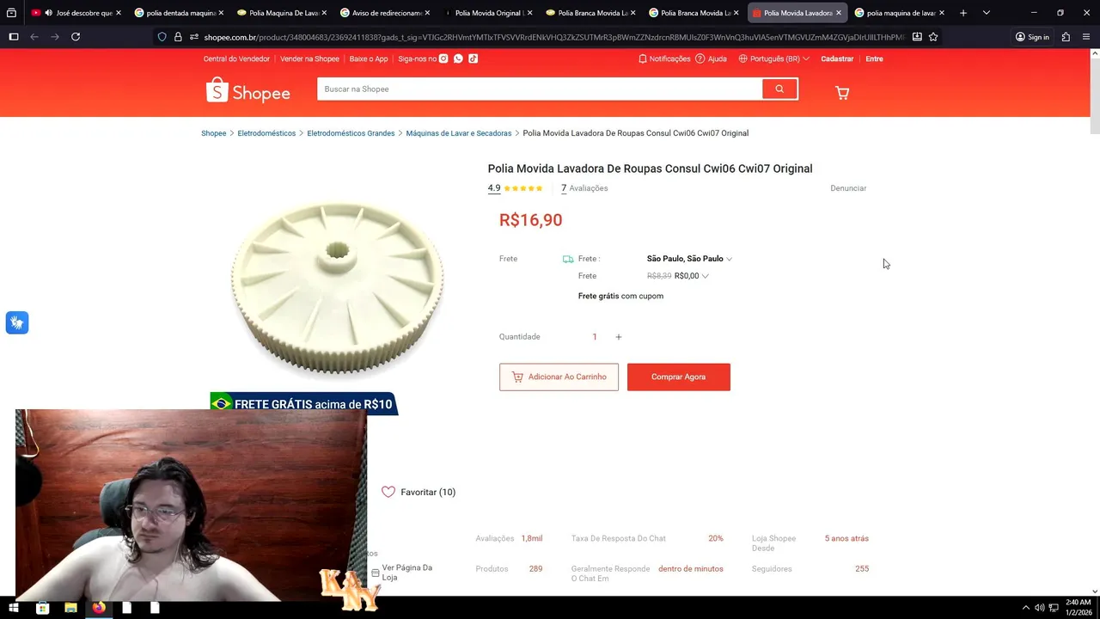Click the Favoritar heart icon
Image resolution: width=1100 pixels, height=619 pixels.
click(388, 492)
